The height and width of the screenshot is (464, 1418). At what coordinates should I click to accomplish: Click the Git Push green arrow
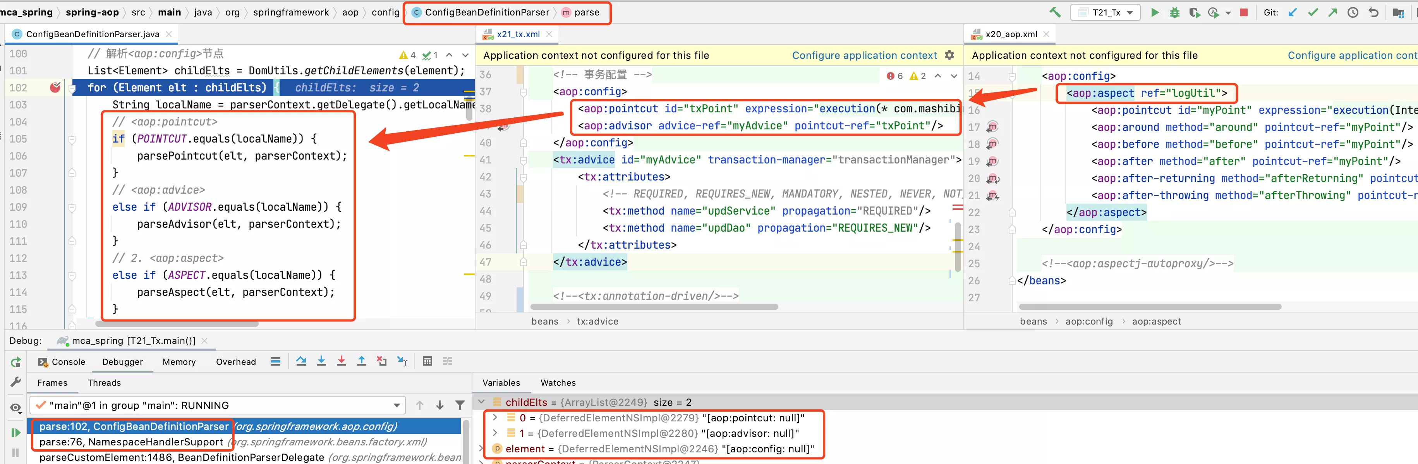tap(1332, 12)
